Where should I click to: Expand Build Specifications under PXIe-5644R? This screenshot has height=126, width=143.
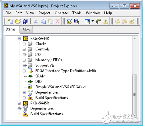[x=24, y=98]
